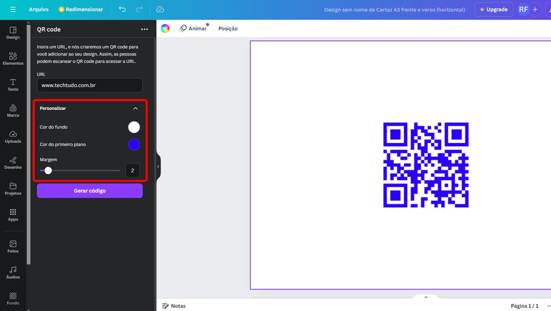Pick the Cor do fundo swatch
The width and height of the screenshot is (551, 311).
click(x=134, y=127)
